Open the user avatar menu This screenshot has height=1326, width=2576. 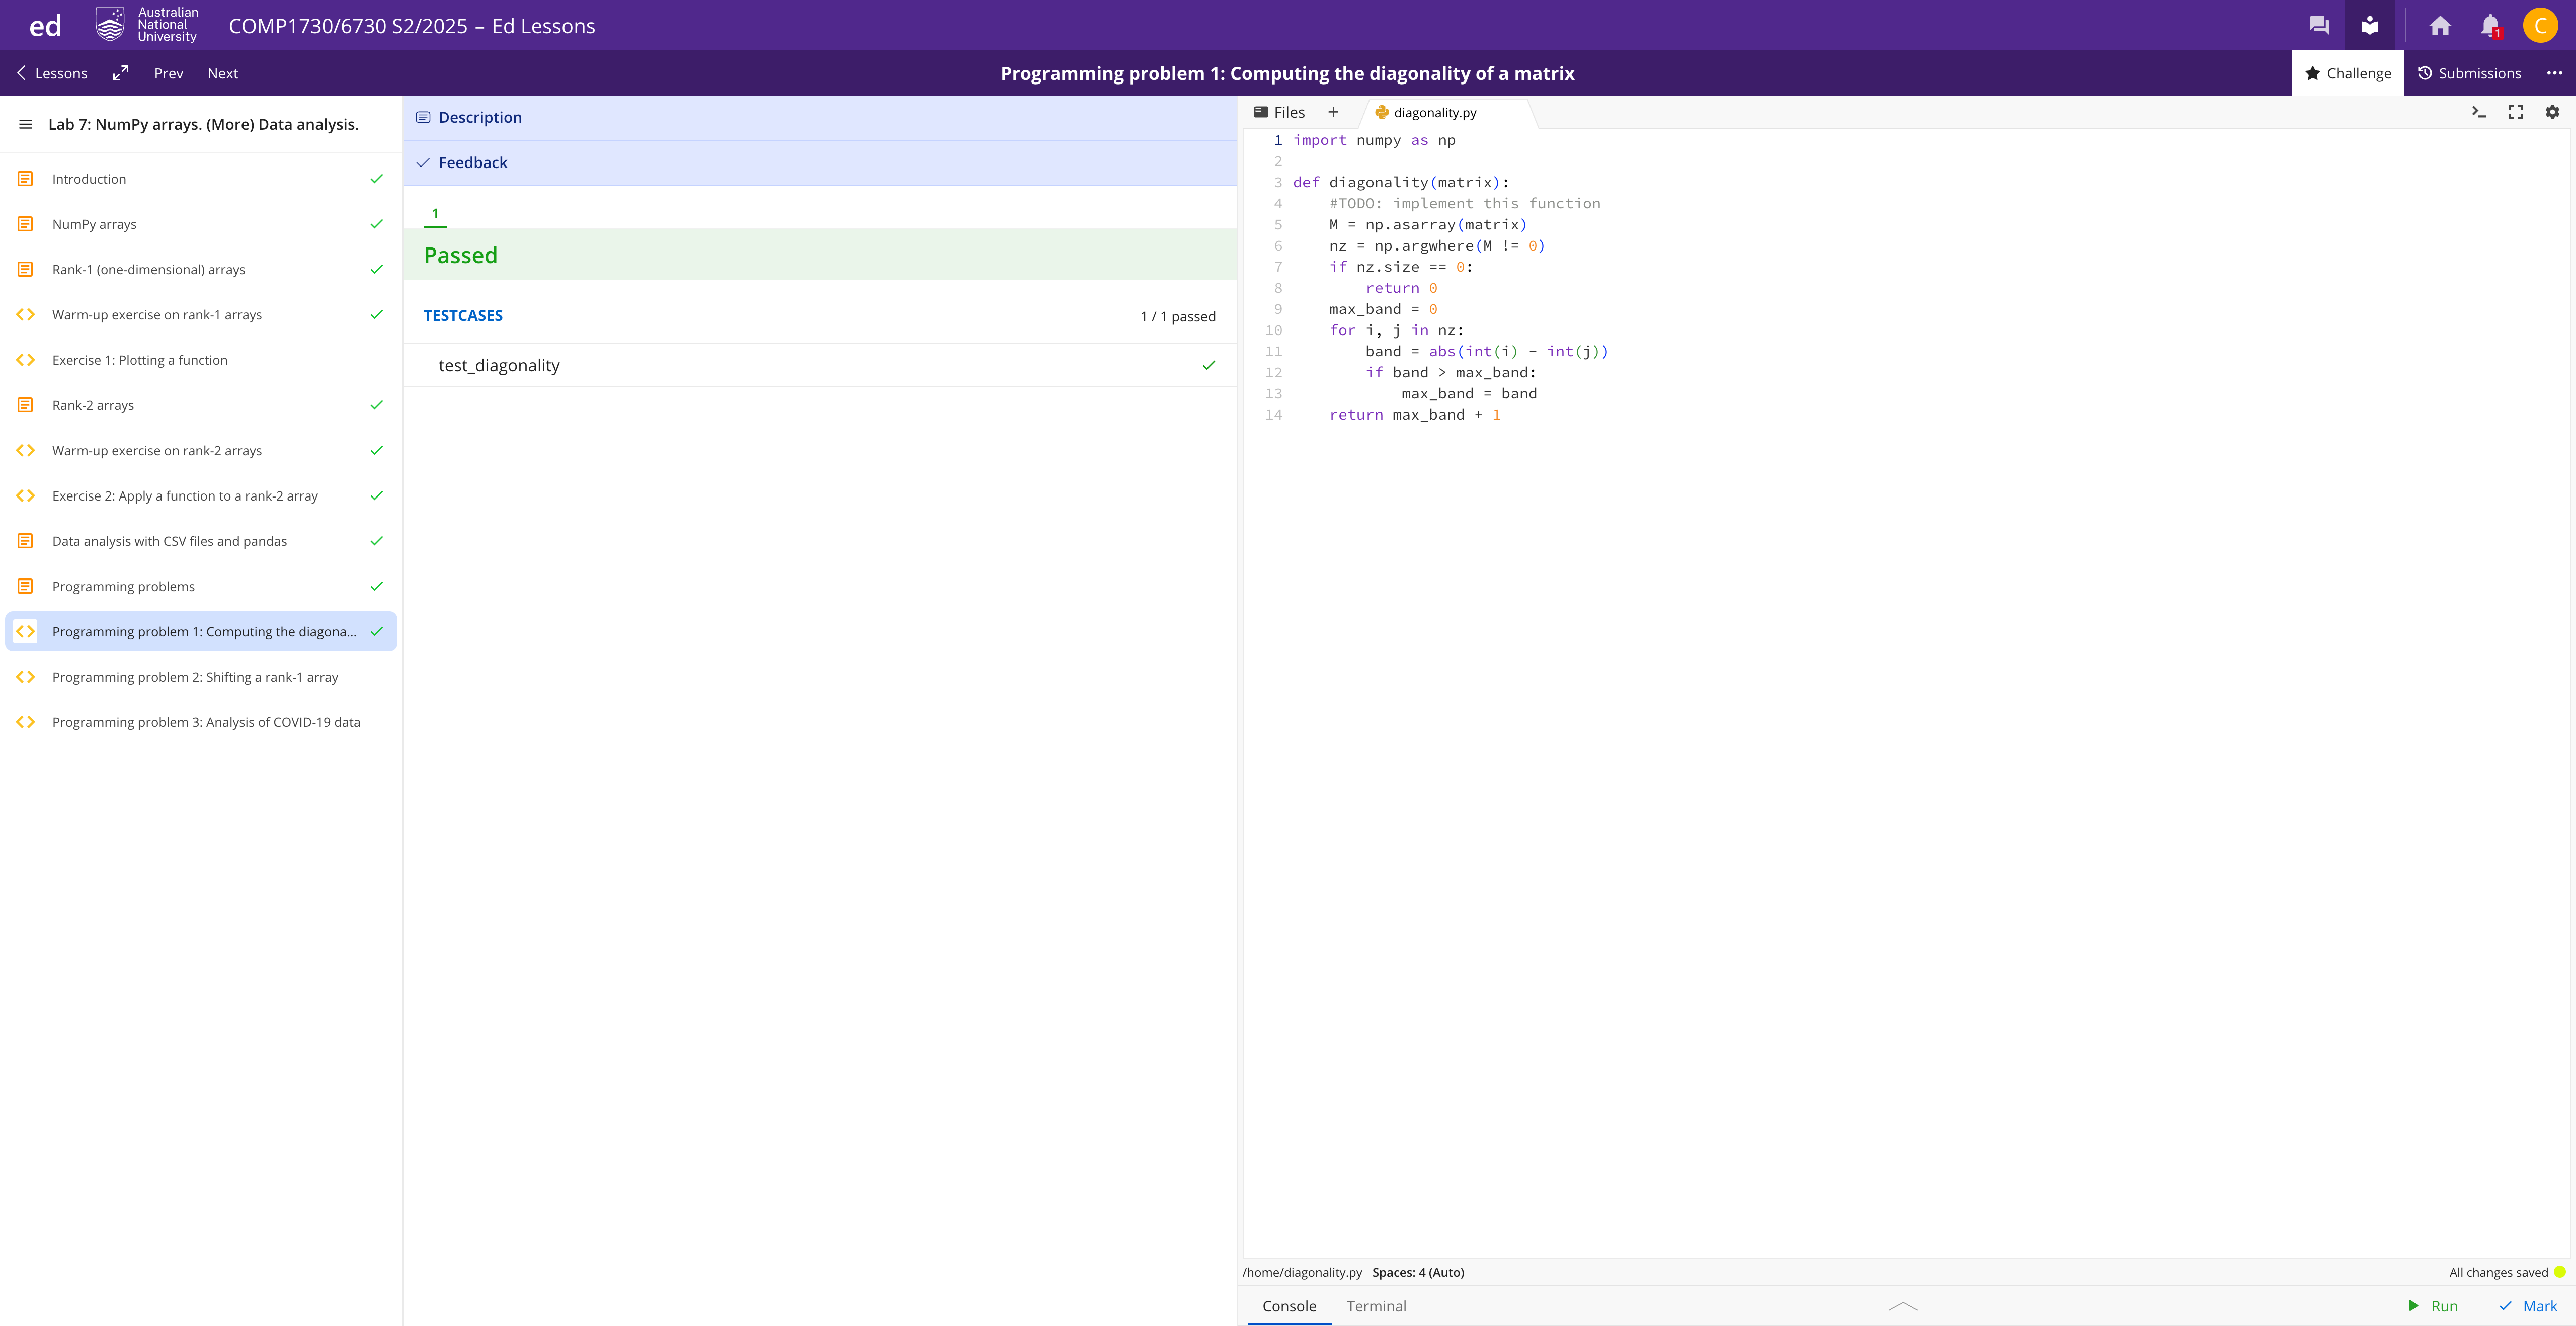(x=2540, y=26)
